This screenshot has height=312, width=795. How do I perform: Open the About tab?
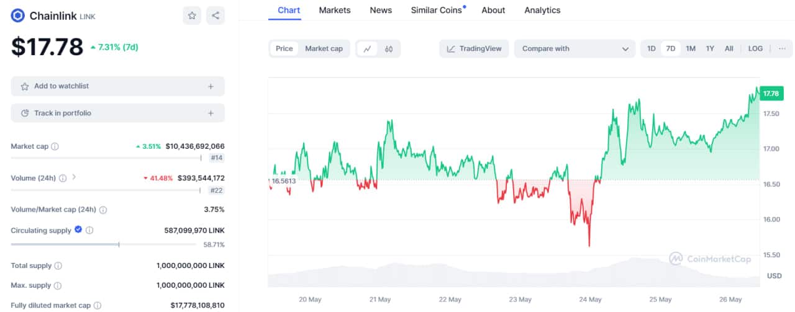[493, 10]
